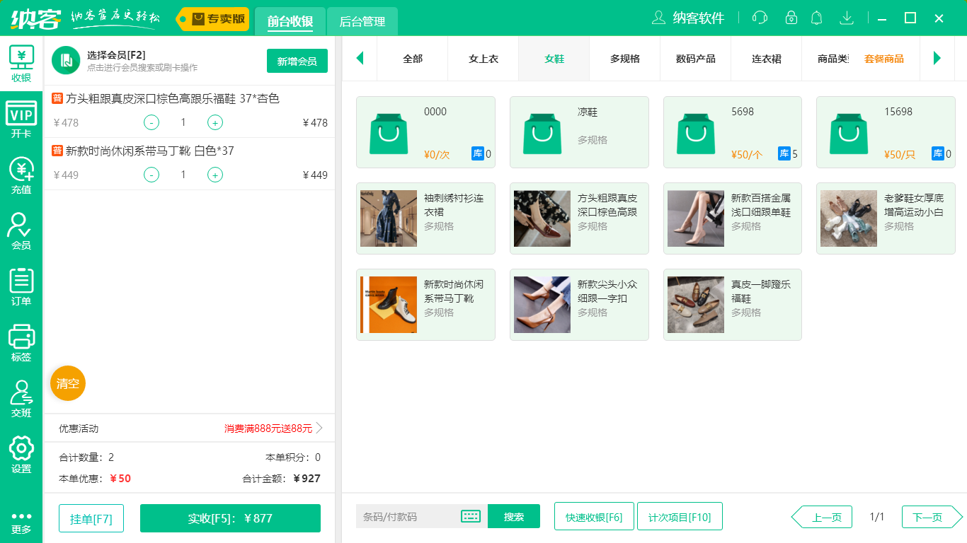This screenshot has width=967, height=543.
Task: Open the 标签 label printer sidebar icon
Action: (21, 343)
